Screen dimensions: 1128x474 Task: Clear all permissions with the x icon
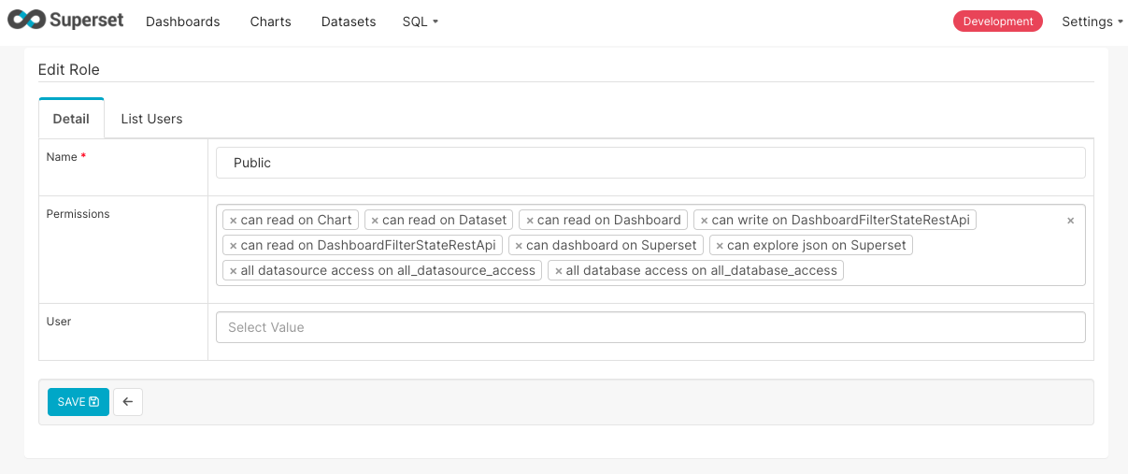(1070, 221)
